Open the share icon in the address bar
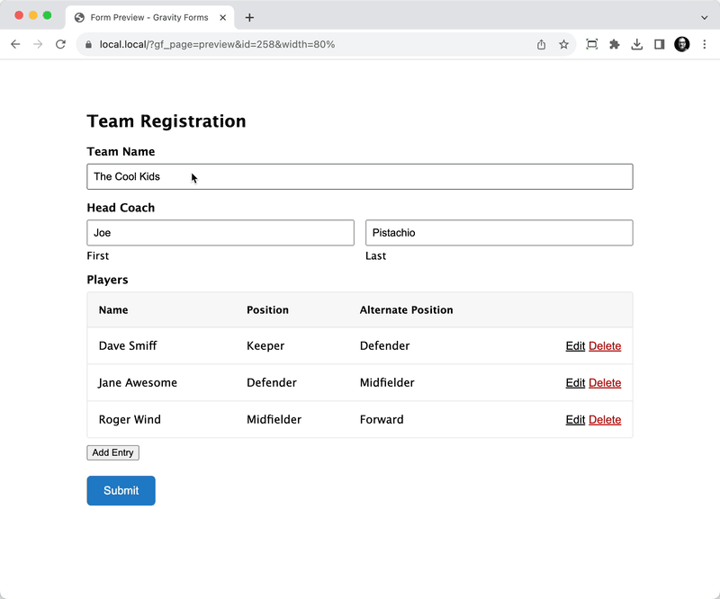The image size is (720, 599). click(542, 45)
